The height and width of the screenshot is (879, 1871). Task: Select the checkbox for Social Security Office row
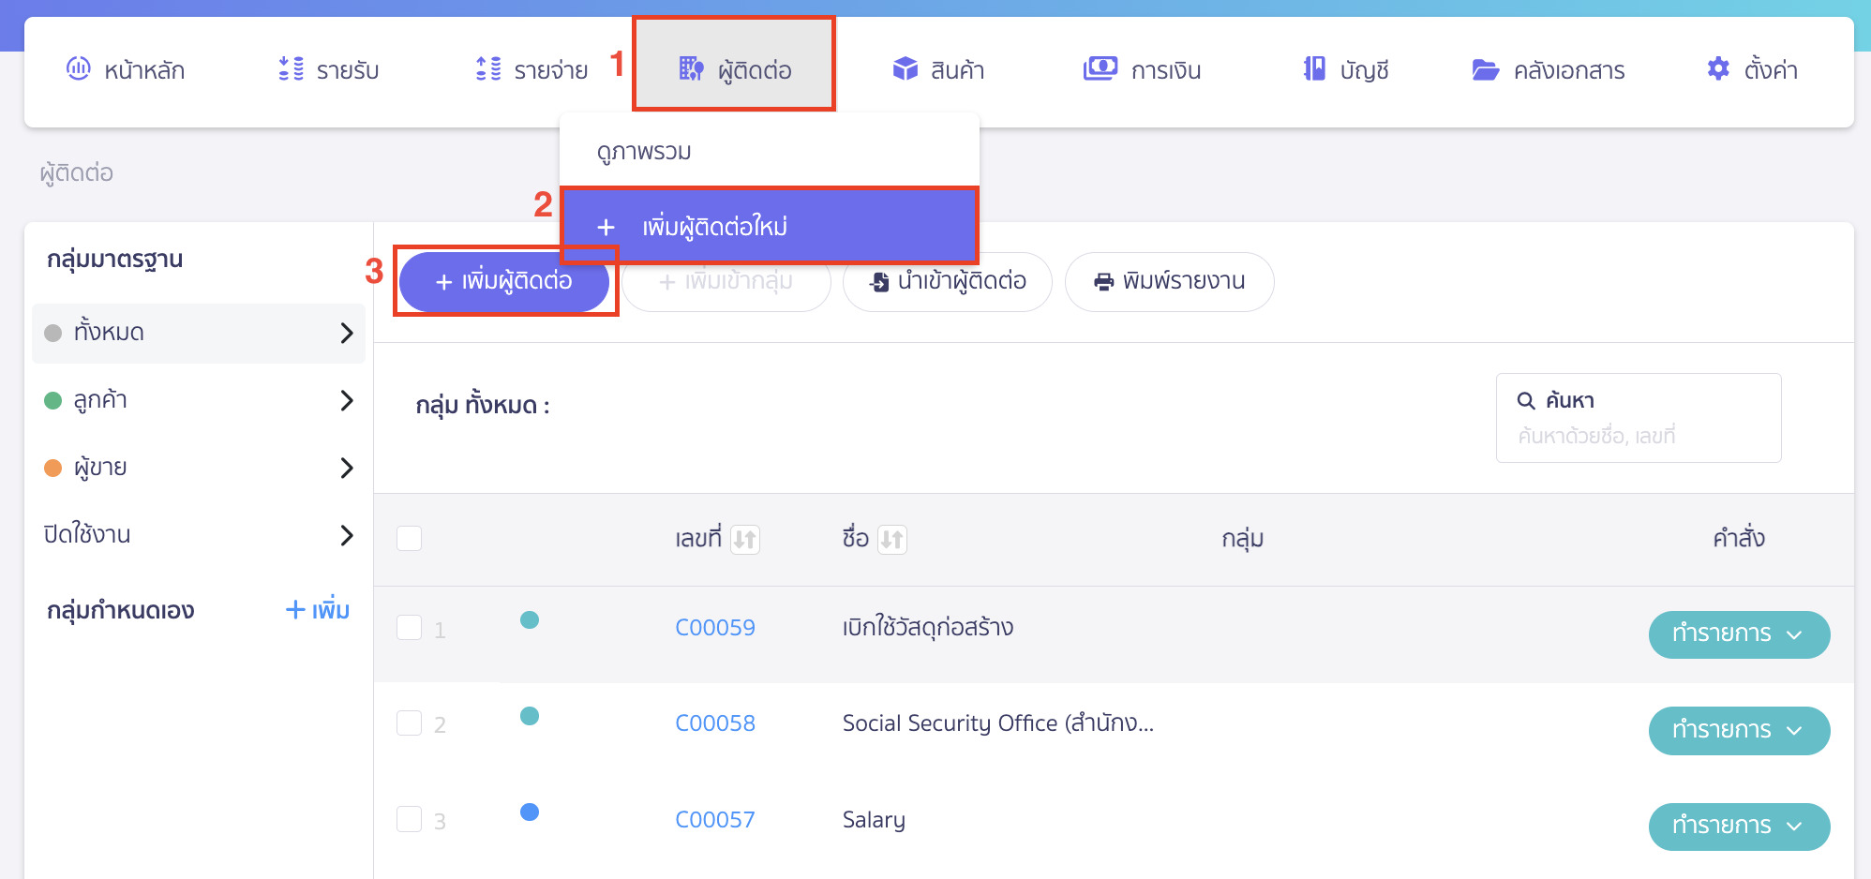pos(409,723)
